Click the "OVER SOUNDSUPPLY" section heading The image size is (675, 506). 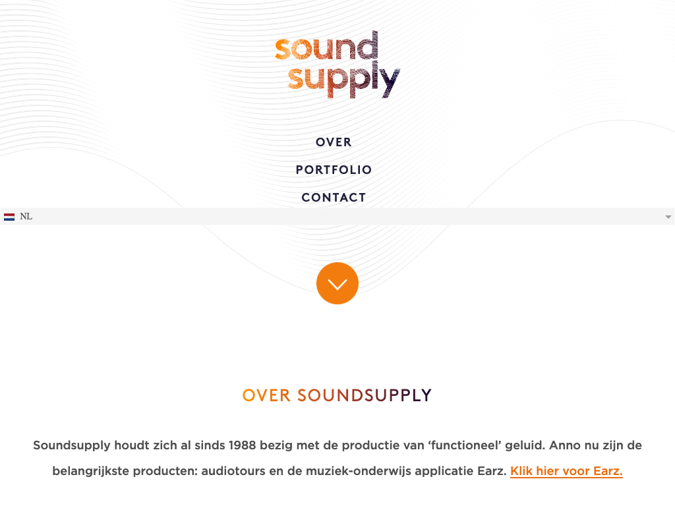tap(337, 395)
